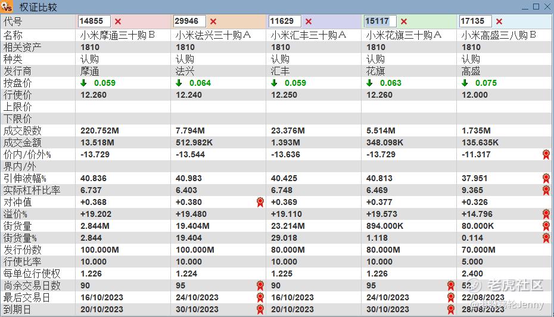Click the 溢价% row label

15,214
